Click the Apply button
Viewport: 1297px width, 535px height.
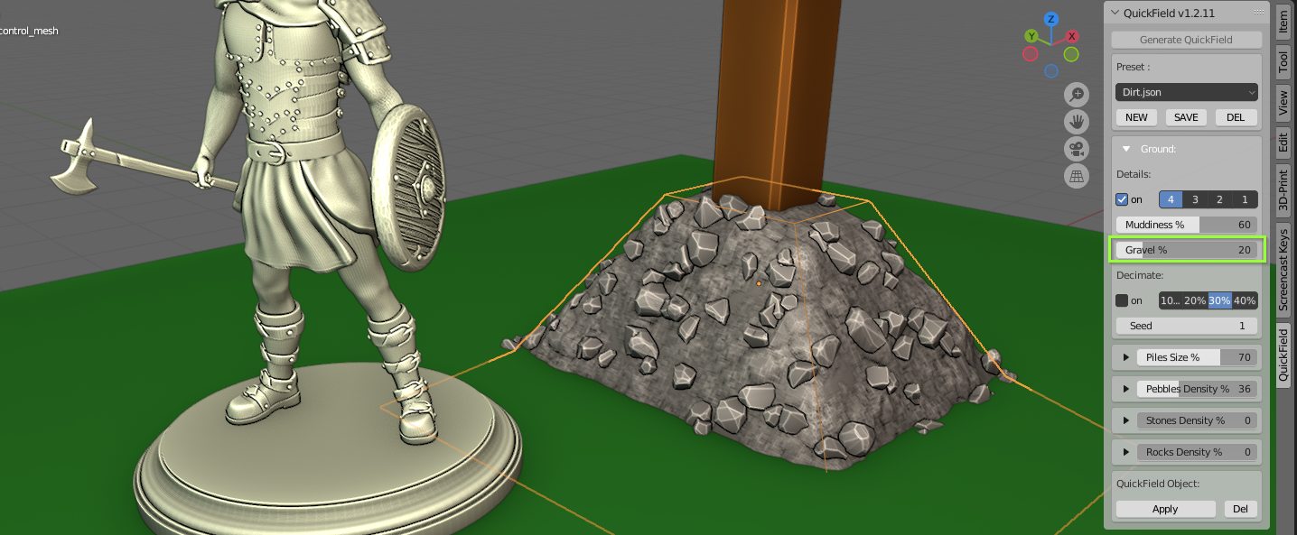[x=1165, y=509]
